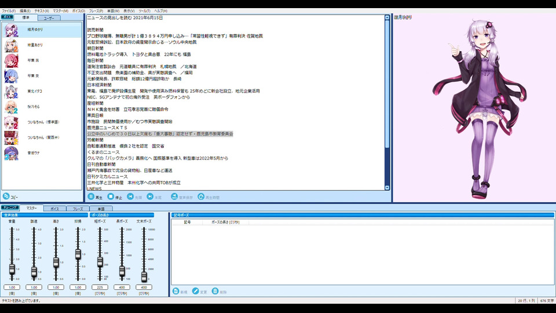Select the 紲星あかり voice preset
The image size is (556, 313).
pyautogui.click(x=42, y=45)
